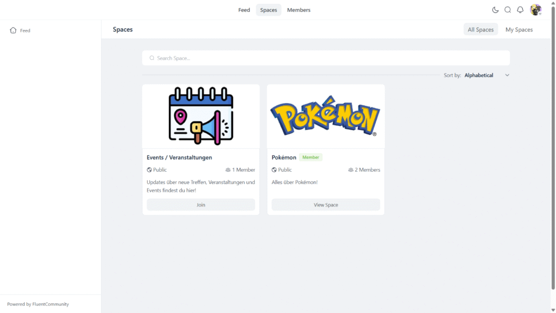Open the user profile avatar menu

(x=535, y=10)
